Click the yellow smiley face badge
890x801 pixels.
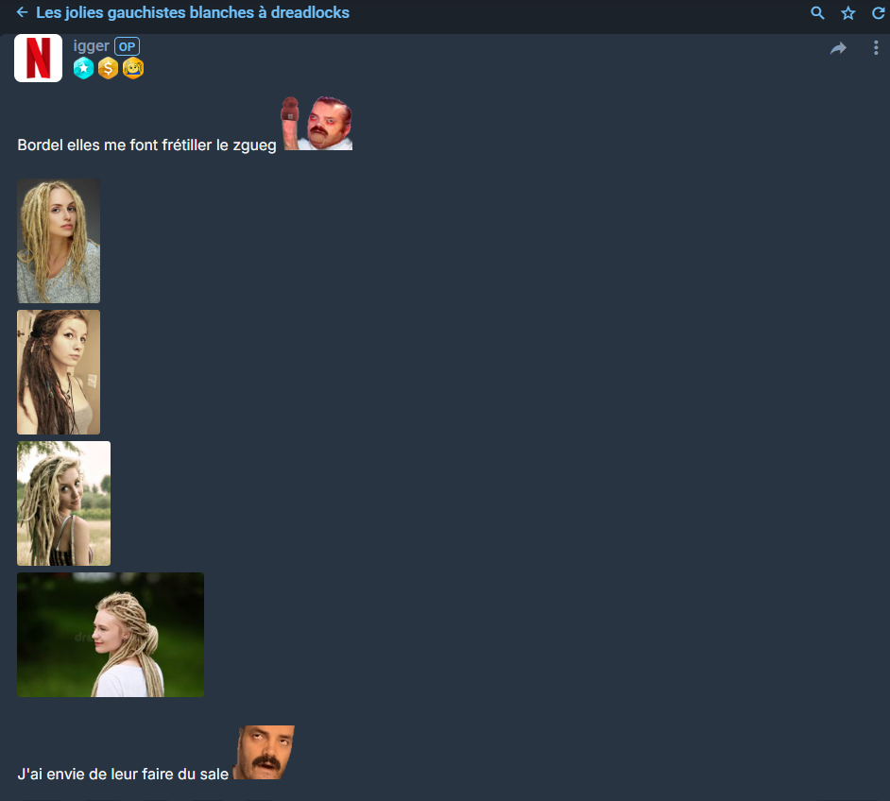pos(133,69)
